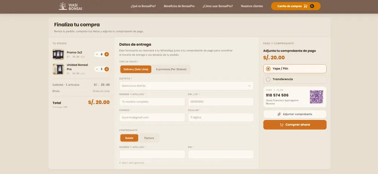Click the Wasi Bonsai tree logo
This screenshot has width=378, height=174.
(63, 6)
